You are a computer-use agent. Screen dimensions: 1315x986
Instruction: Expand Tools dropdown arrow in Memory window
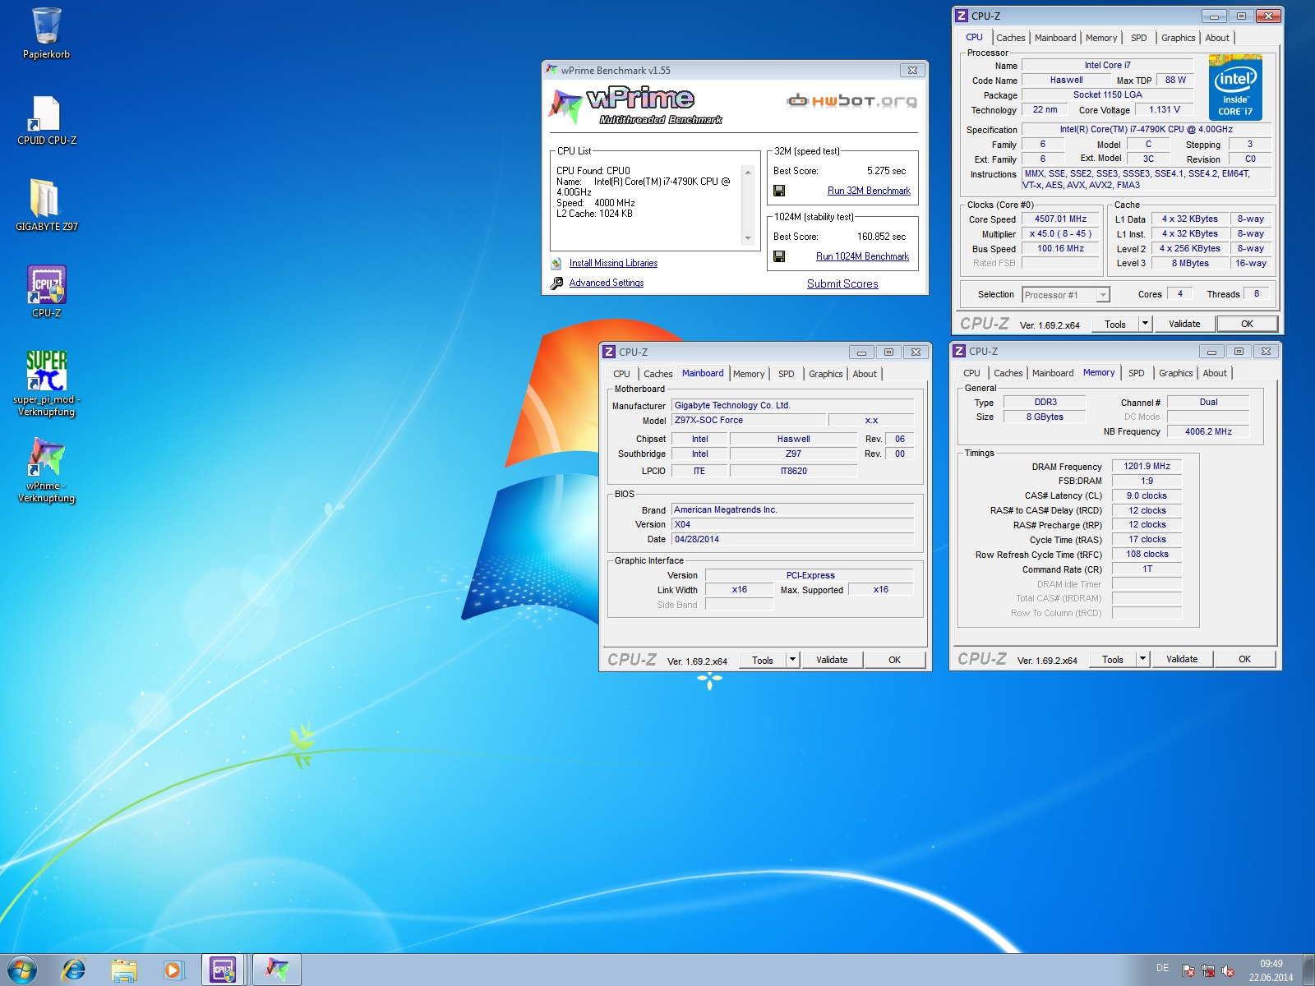(x=1142, y=659)
